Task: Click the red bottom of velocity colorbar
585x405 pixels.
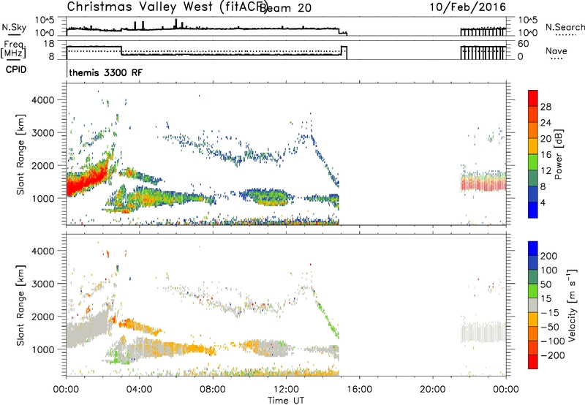Action: point(533,362)
